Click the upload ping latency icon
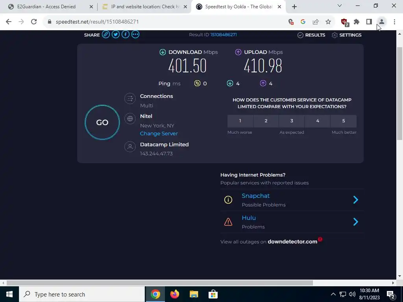This screenshot has height=302, width=403. [x=263, y=83]
